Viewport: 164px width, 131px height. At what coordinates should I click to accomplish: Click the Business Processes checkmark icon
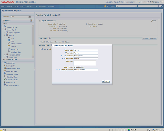coord(5,79)
